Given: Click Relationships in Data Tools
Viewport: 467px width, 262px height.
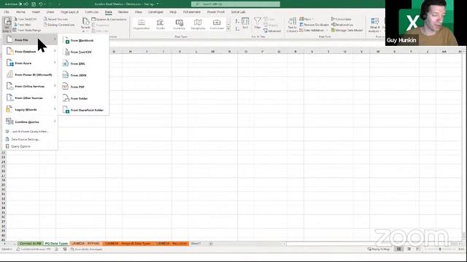Looking at the screenshot, I should (x=342, y=25).
